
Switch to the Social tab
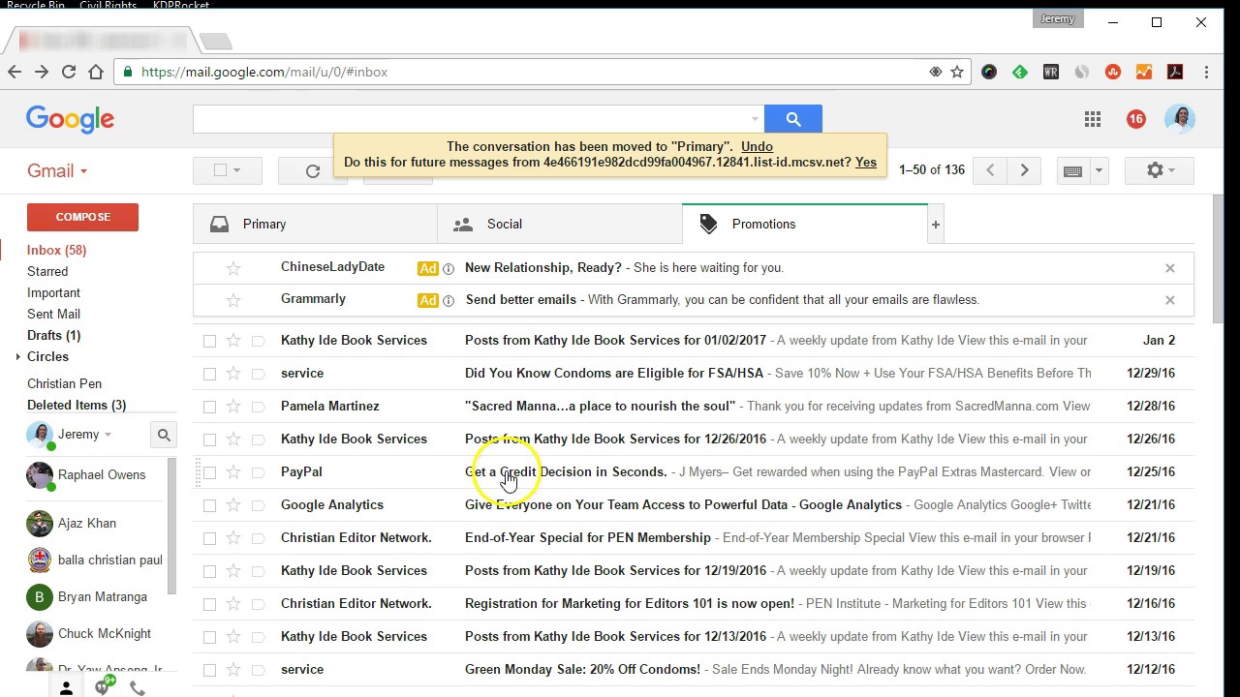click(560, 225)
